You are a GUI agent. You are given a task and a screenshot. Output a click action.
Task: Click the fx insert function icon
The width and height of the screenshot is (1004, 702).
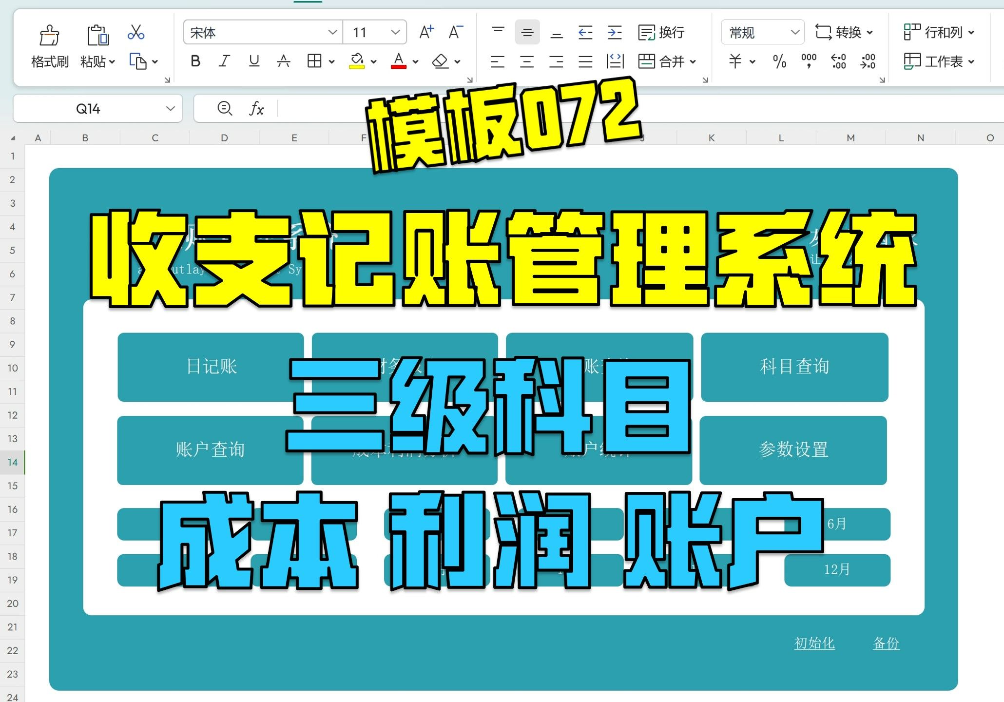pyautogui.click(x=256, y=108)
